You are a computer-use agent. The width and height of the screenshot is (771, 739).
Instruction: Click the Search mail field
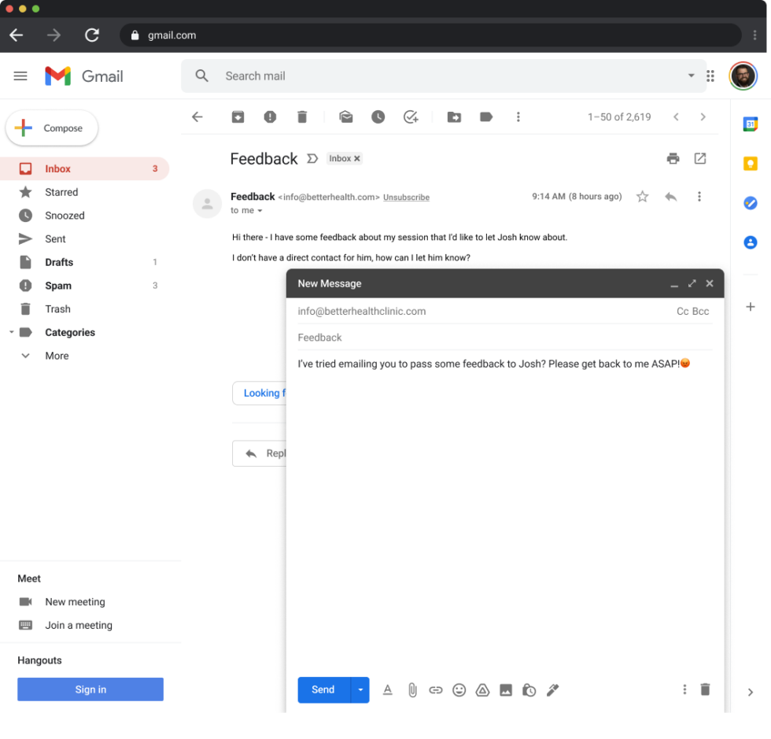pyautogui.click(x=441, y=76)
